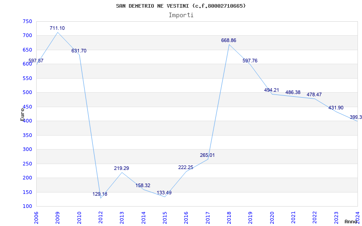Click x-axis year 2019

coord(251,218)
